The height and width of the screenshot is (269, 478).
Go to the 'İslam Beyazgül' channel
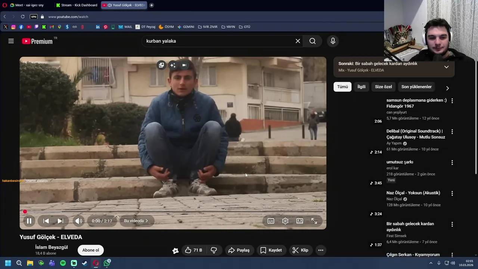(x=52, y=247)
